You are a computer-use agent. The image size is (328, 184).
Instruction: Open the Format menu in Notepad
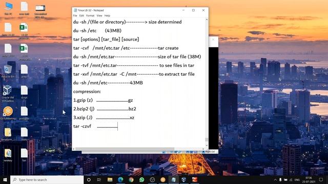90,16
